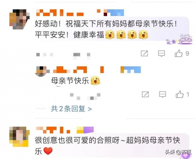Screen dimensions: 196x159
Task: Open the first commenter's avatar
Action: pos(20,19)
